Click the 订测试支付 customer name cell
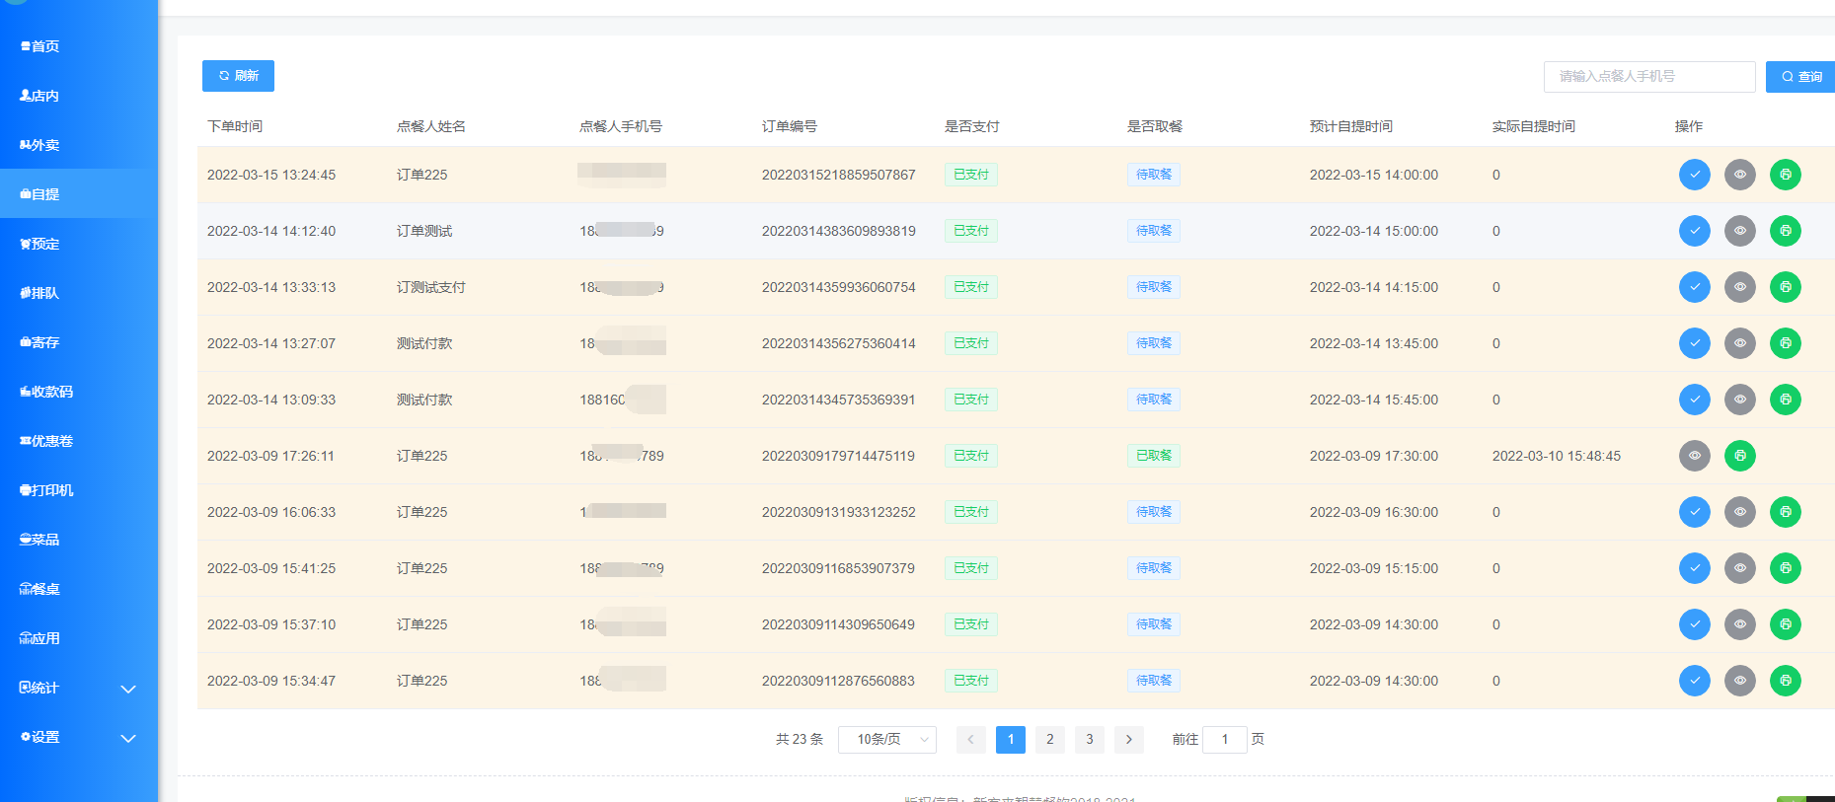1835x802 pixels. [430, 287]
